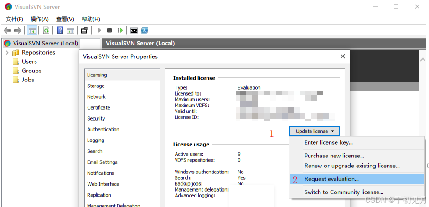Click the Repositories folder icon in tree
The height and width of the screenshot is (207, 429).
16,52
